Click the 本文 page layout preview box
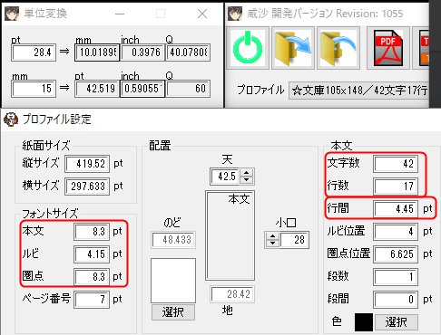Screen dimensions: 441x335 click(x=230, y=235)
